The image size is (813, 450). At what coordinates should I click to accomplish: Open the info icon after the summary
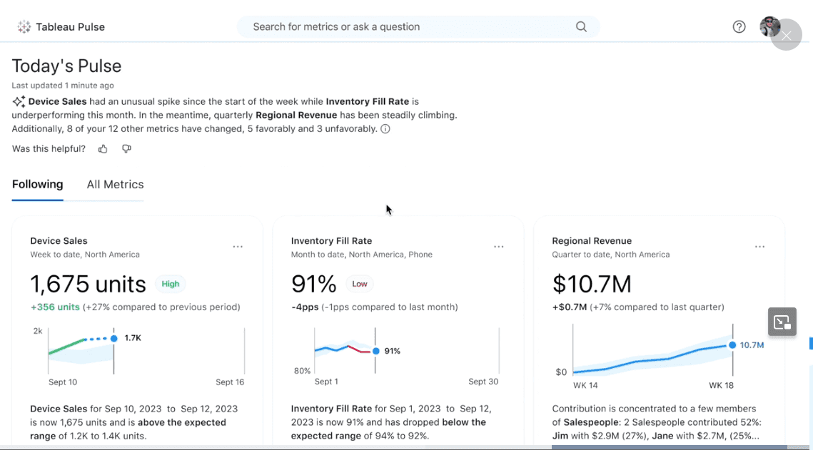point(385,129)
